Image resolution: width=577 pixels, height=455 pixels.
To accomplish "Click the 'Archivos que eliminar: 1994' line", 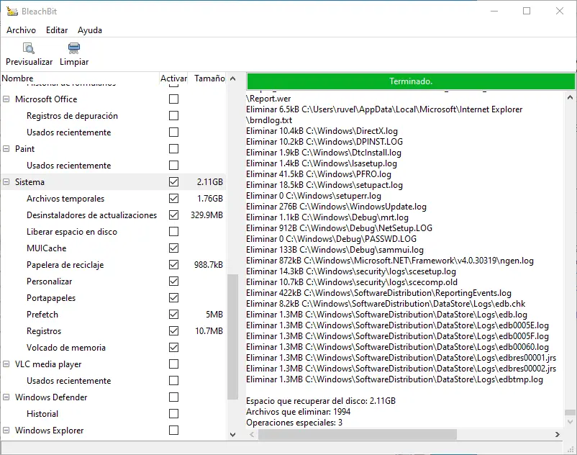I will point(299,412).
